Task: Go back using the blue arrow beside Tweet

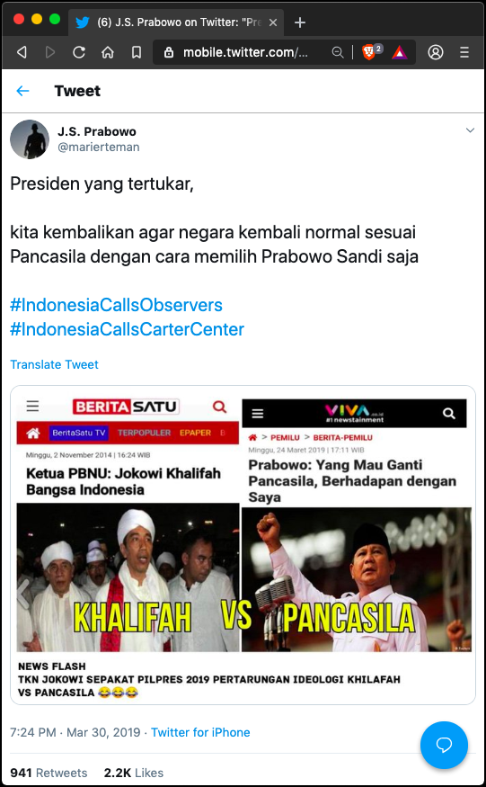Action: [22, 91]
